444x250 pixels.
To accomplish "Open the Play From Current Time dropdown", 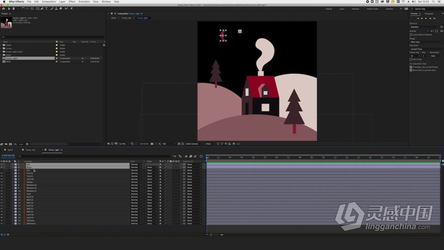I will [426, 49].
